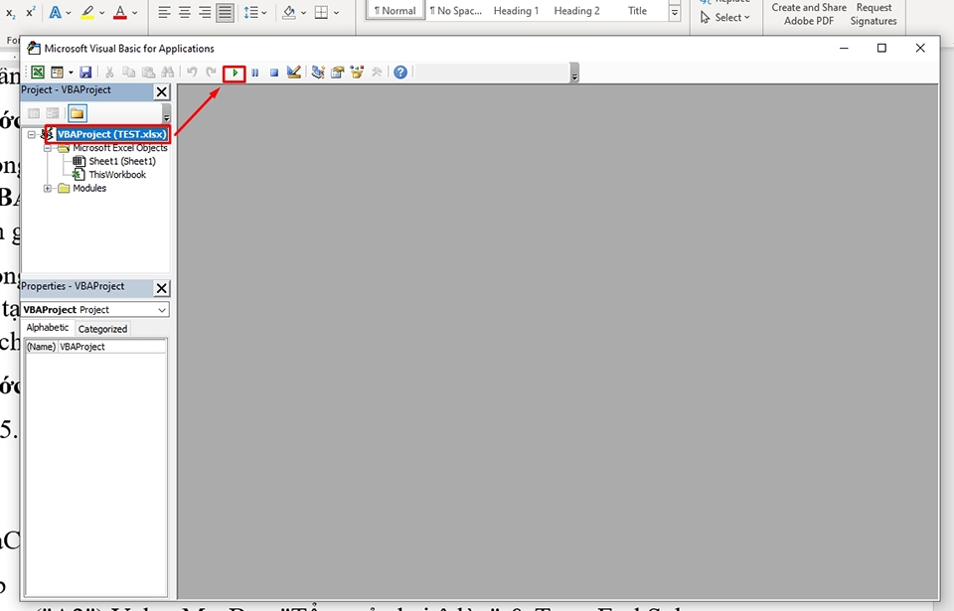Align text right in the Word ribbon
This screenshot has width=954, height=611.
pyautogui.click(x=205, y=12)
